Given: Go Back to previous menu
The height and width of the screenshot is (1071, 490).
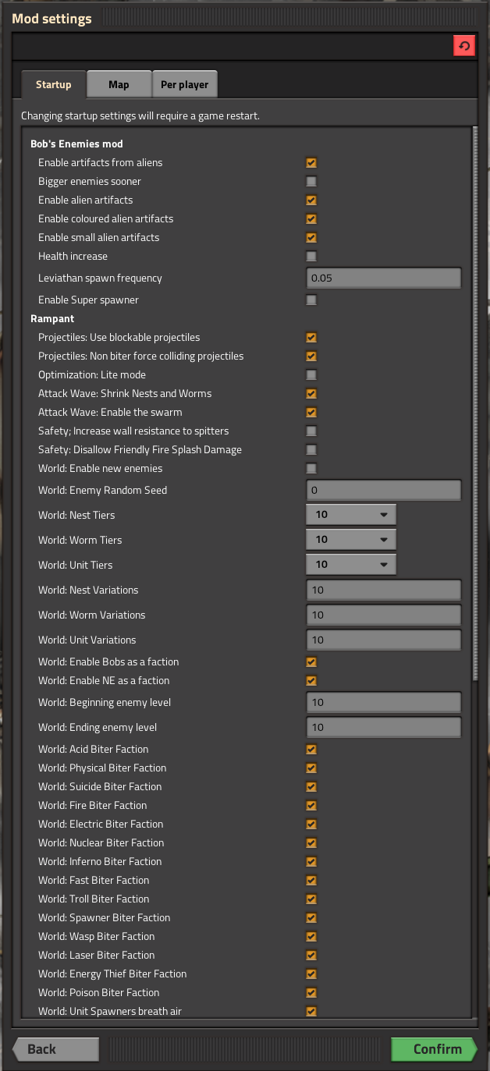Looking at the screenshot, I should point(55,1049).
